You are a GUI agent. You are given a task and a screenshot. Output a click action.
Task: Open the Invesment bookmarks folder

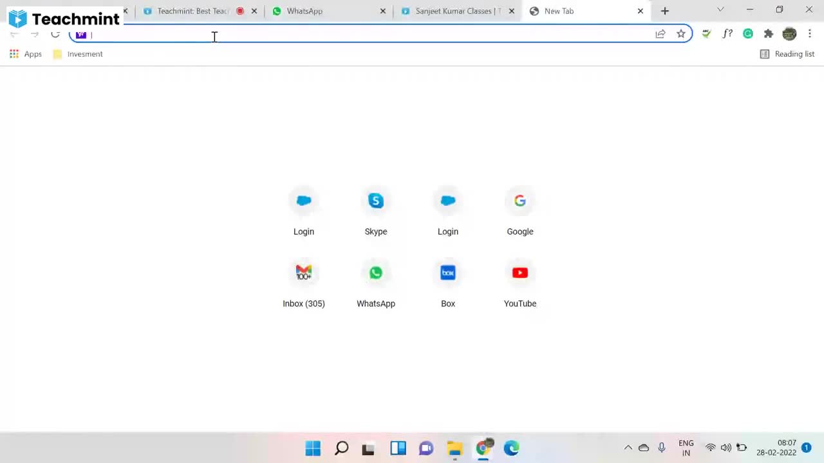tap(78, 54)
